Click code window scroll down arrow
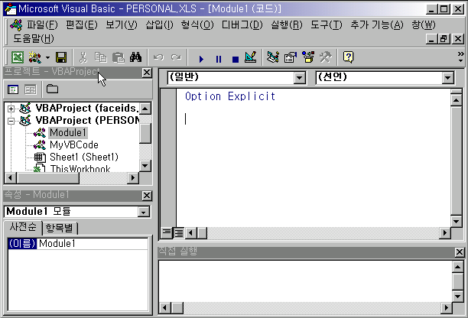The height and width of the screenshot is (318, 468). coord(456,222)
